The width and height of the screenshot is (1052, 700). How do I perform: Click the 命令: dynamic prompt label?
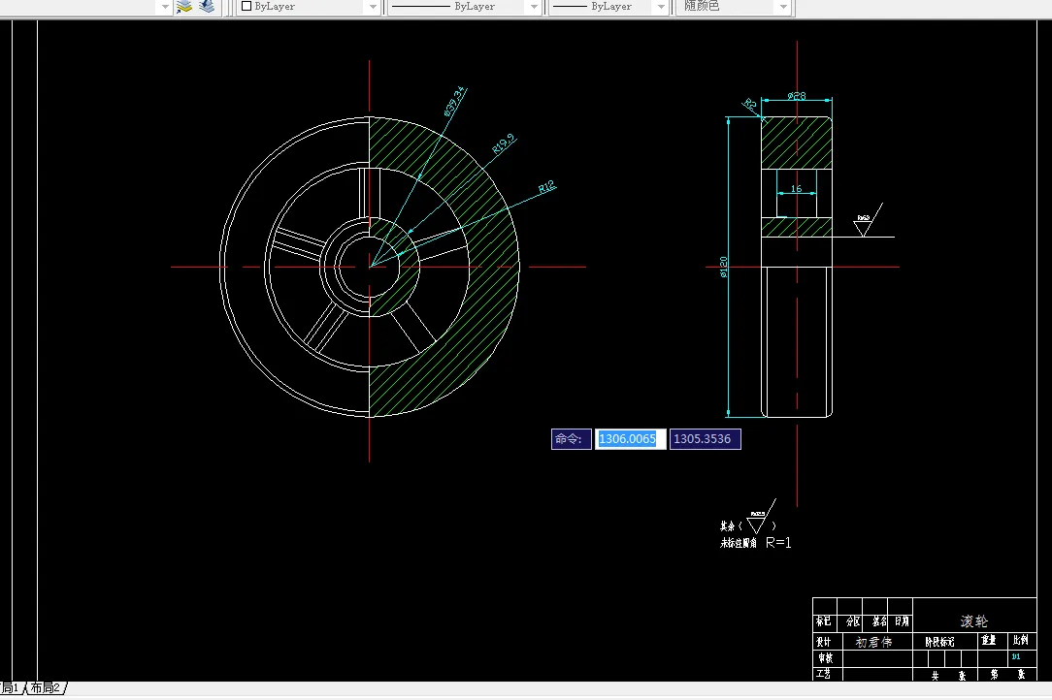point(571,439)
